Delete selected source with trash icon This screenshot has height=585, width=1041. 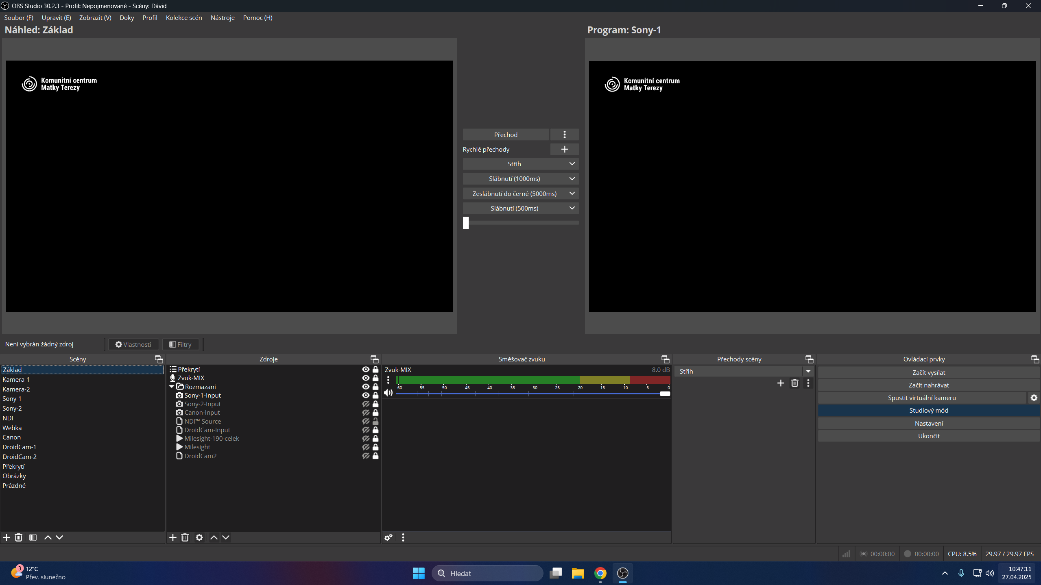(185, 537)
